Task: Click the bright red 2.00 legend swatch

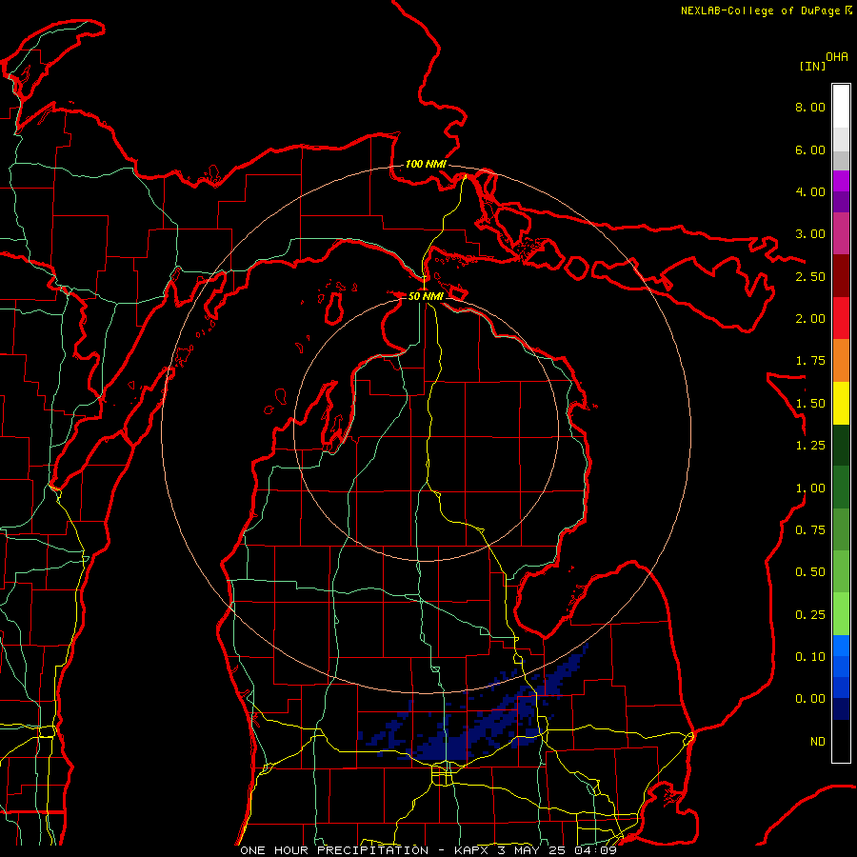Action: [x=841, y=317]
